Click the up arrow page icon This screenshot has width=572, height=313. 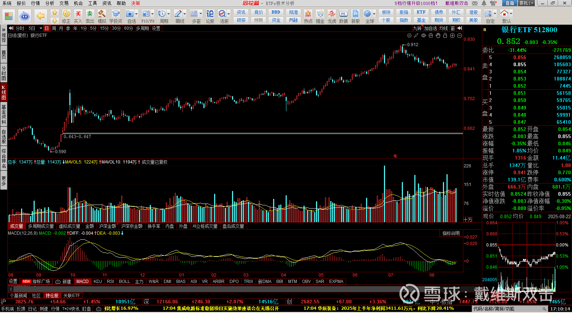(54, 13)
